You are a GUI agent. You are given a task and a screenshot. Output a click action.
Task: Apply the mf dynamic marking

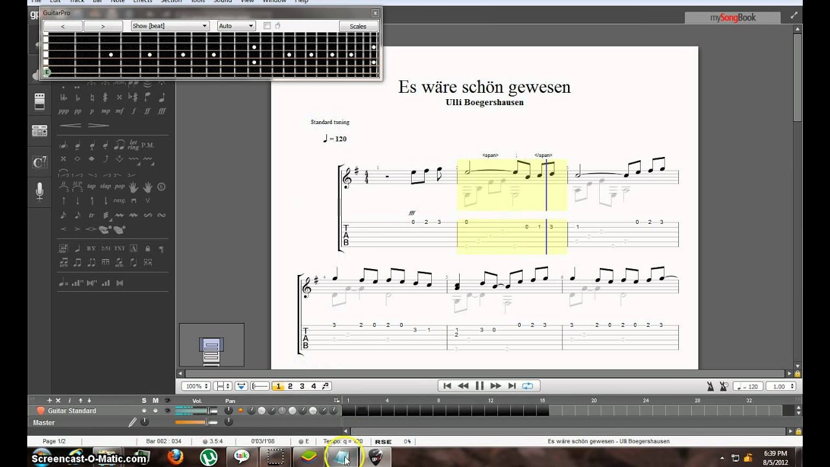click(119, 111)
